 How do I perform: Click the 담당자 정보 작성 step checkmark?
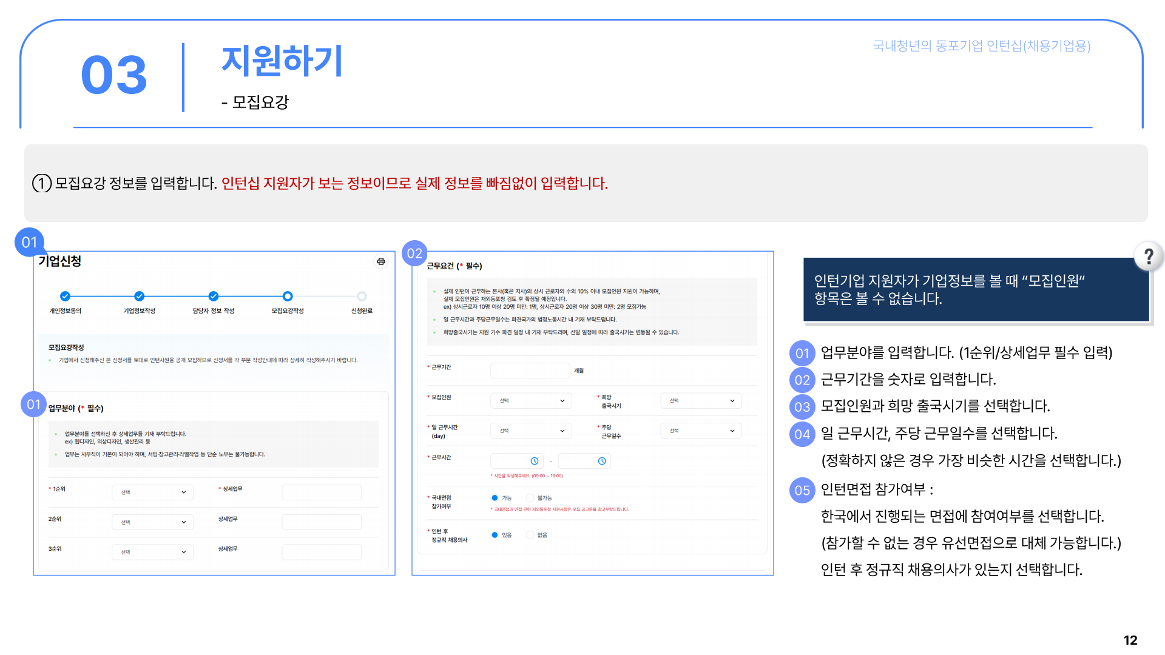pos(214,296)
